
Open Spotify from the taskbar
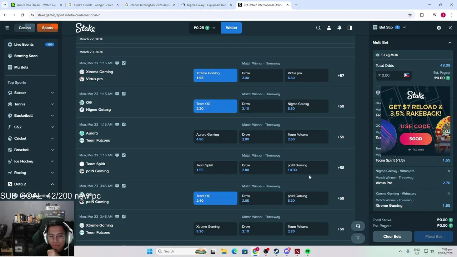point(308,251)
